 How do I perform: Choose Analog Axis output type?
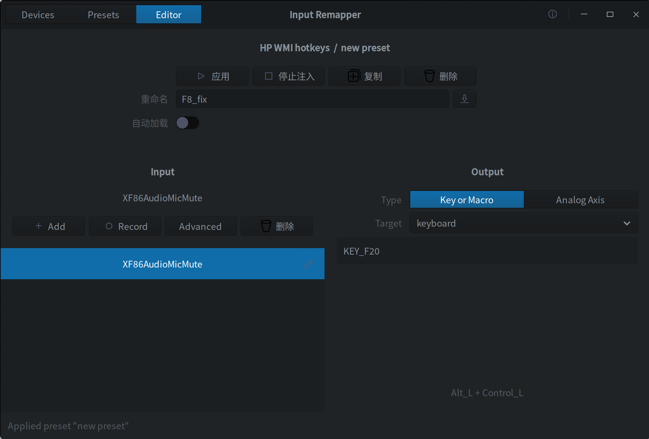coord(581,200)
